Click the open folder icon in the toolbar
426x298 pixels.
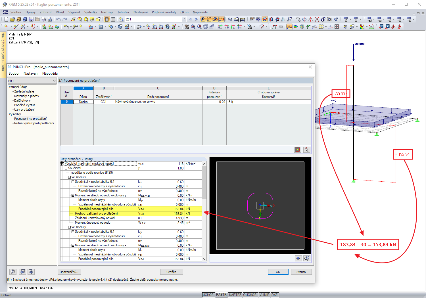(x=12, y=19)
